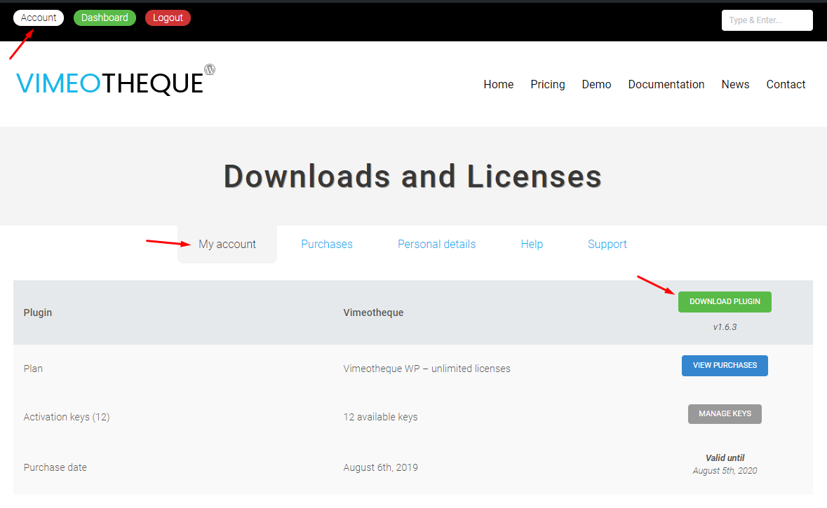Viewport: 827px width, 508px height.
Task: Click the 'Plugin' column header
Action: click(x=37, y=313)
